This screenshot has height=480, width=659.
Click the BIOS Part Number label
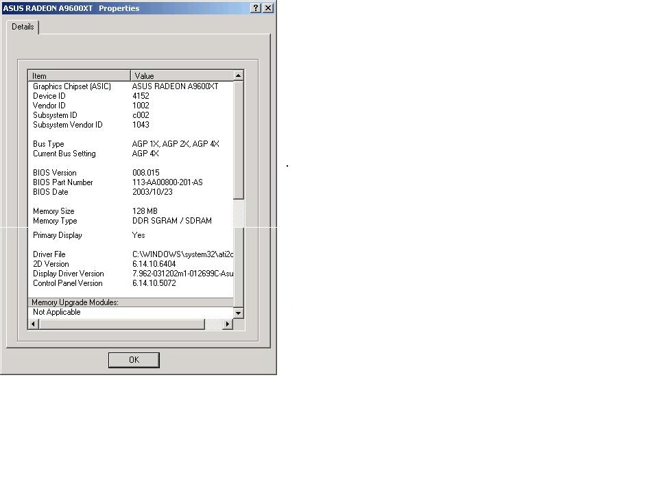pyautogui.click(x=63, y=182)
